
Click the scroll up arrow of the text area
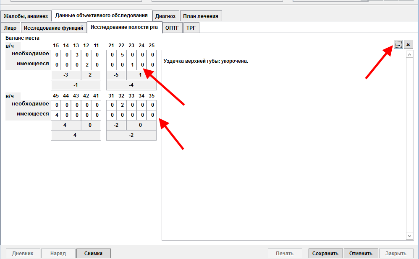click(410, 55)
